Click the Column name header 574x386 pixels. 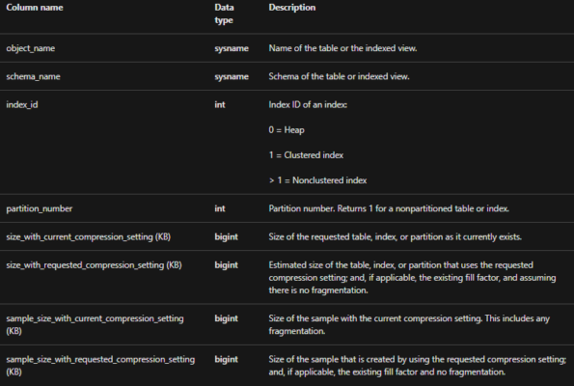pos(35,8)
